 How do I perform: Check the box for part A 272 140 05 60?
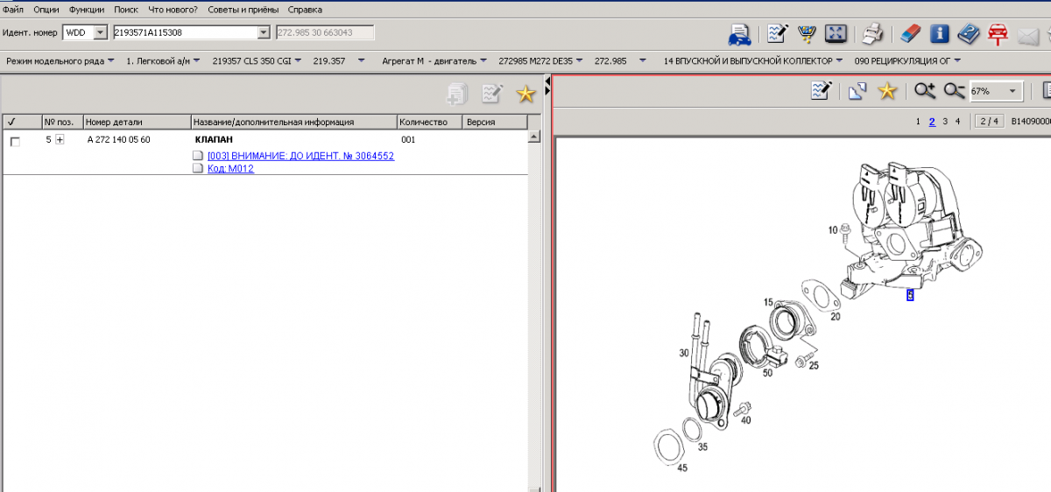(x=15, y=141)
